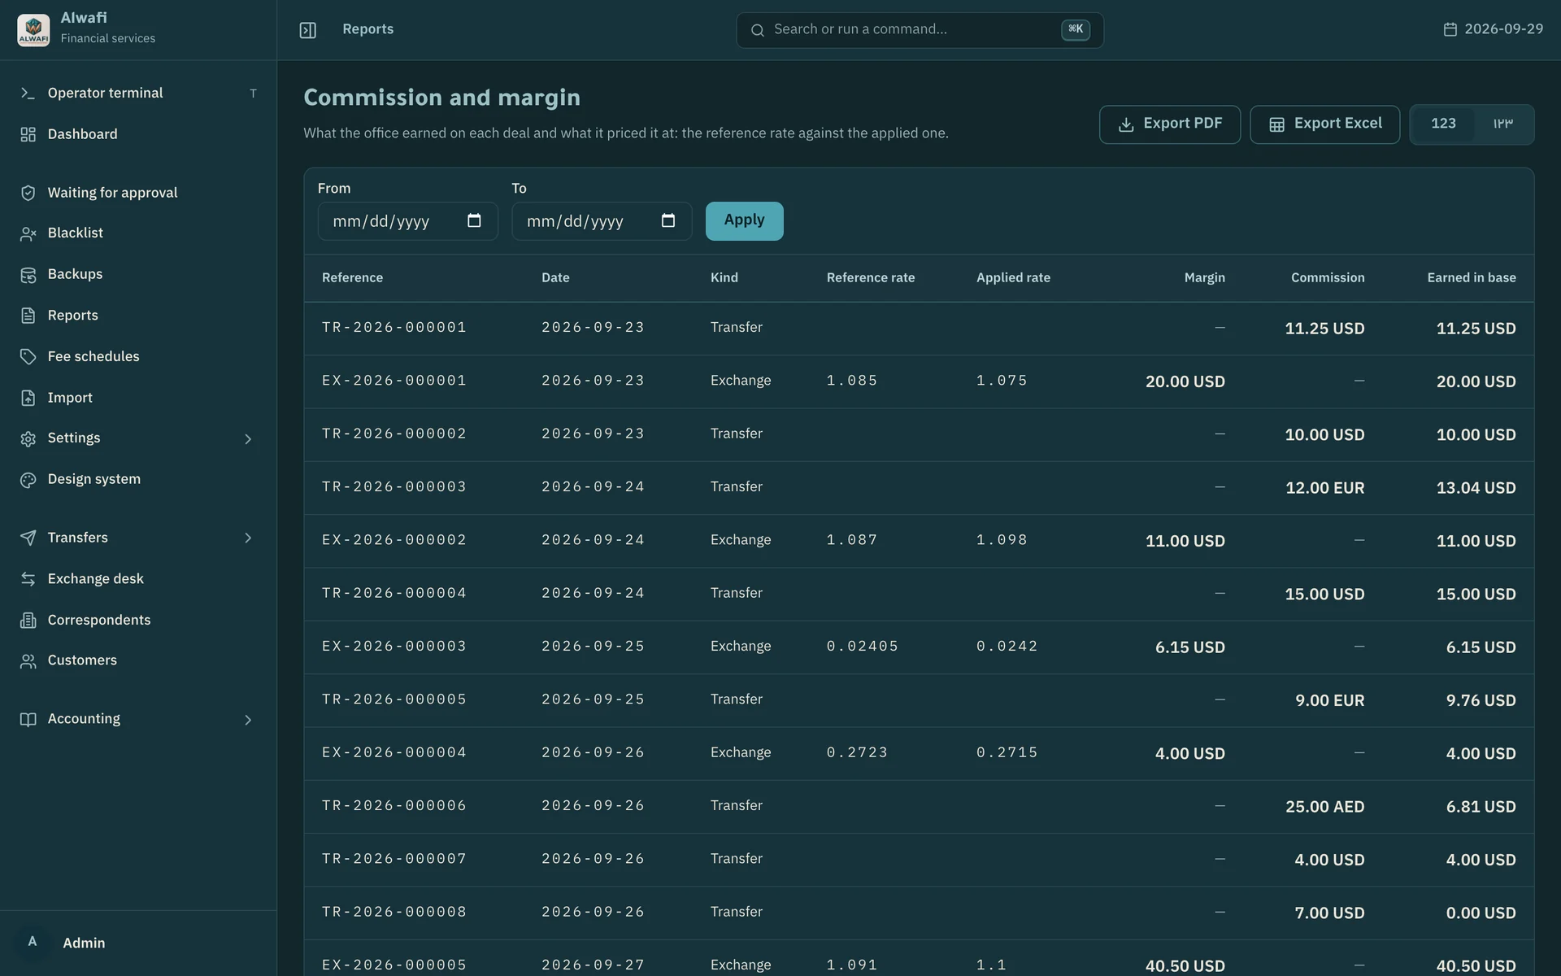Click the Reports document icon in sidebar
Screen dimensions: 1561x976
pyautogui.click(x=28, y=316)
